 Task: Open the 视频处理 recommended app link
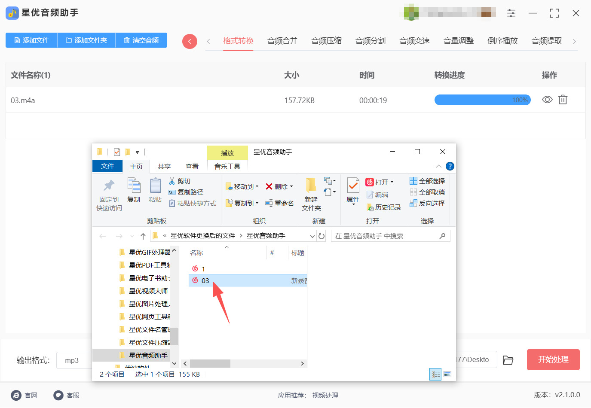pyautogui.click(x=325, y=395)
